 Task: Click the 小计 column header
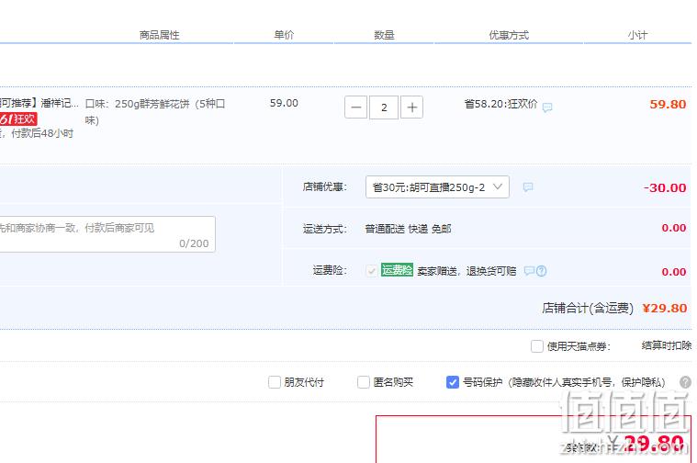[638, 35]
